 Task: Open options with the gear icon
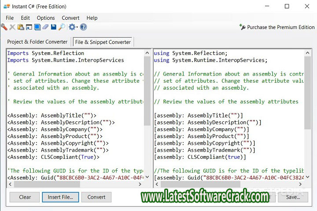72,27
